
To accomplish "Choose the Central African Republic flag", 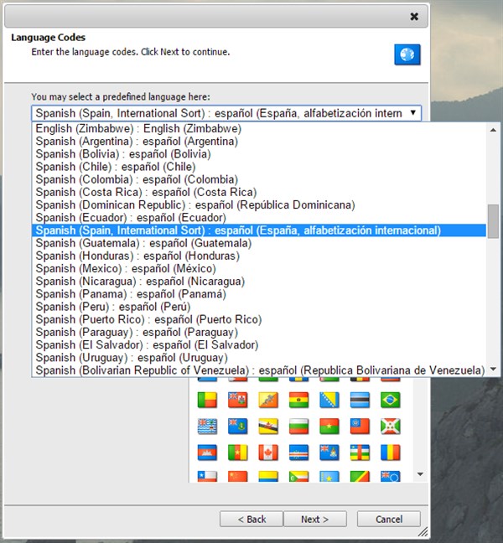I will (x=360, y=452).
